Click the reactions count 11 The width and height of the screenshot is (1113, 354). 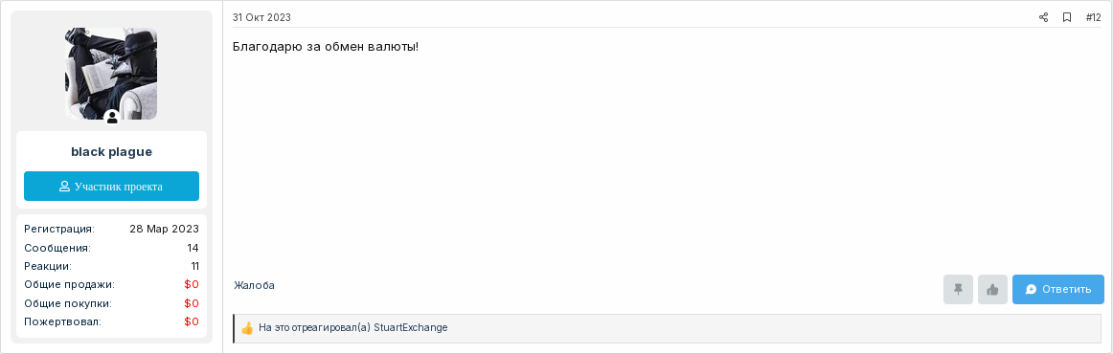[194, 267]
